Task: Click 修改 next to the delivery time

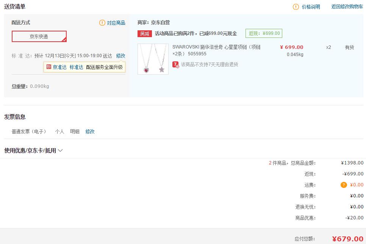Action: click(x=121, y=56)
